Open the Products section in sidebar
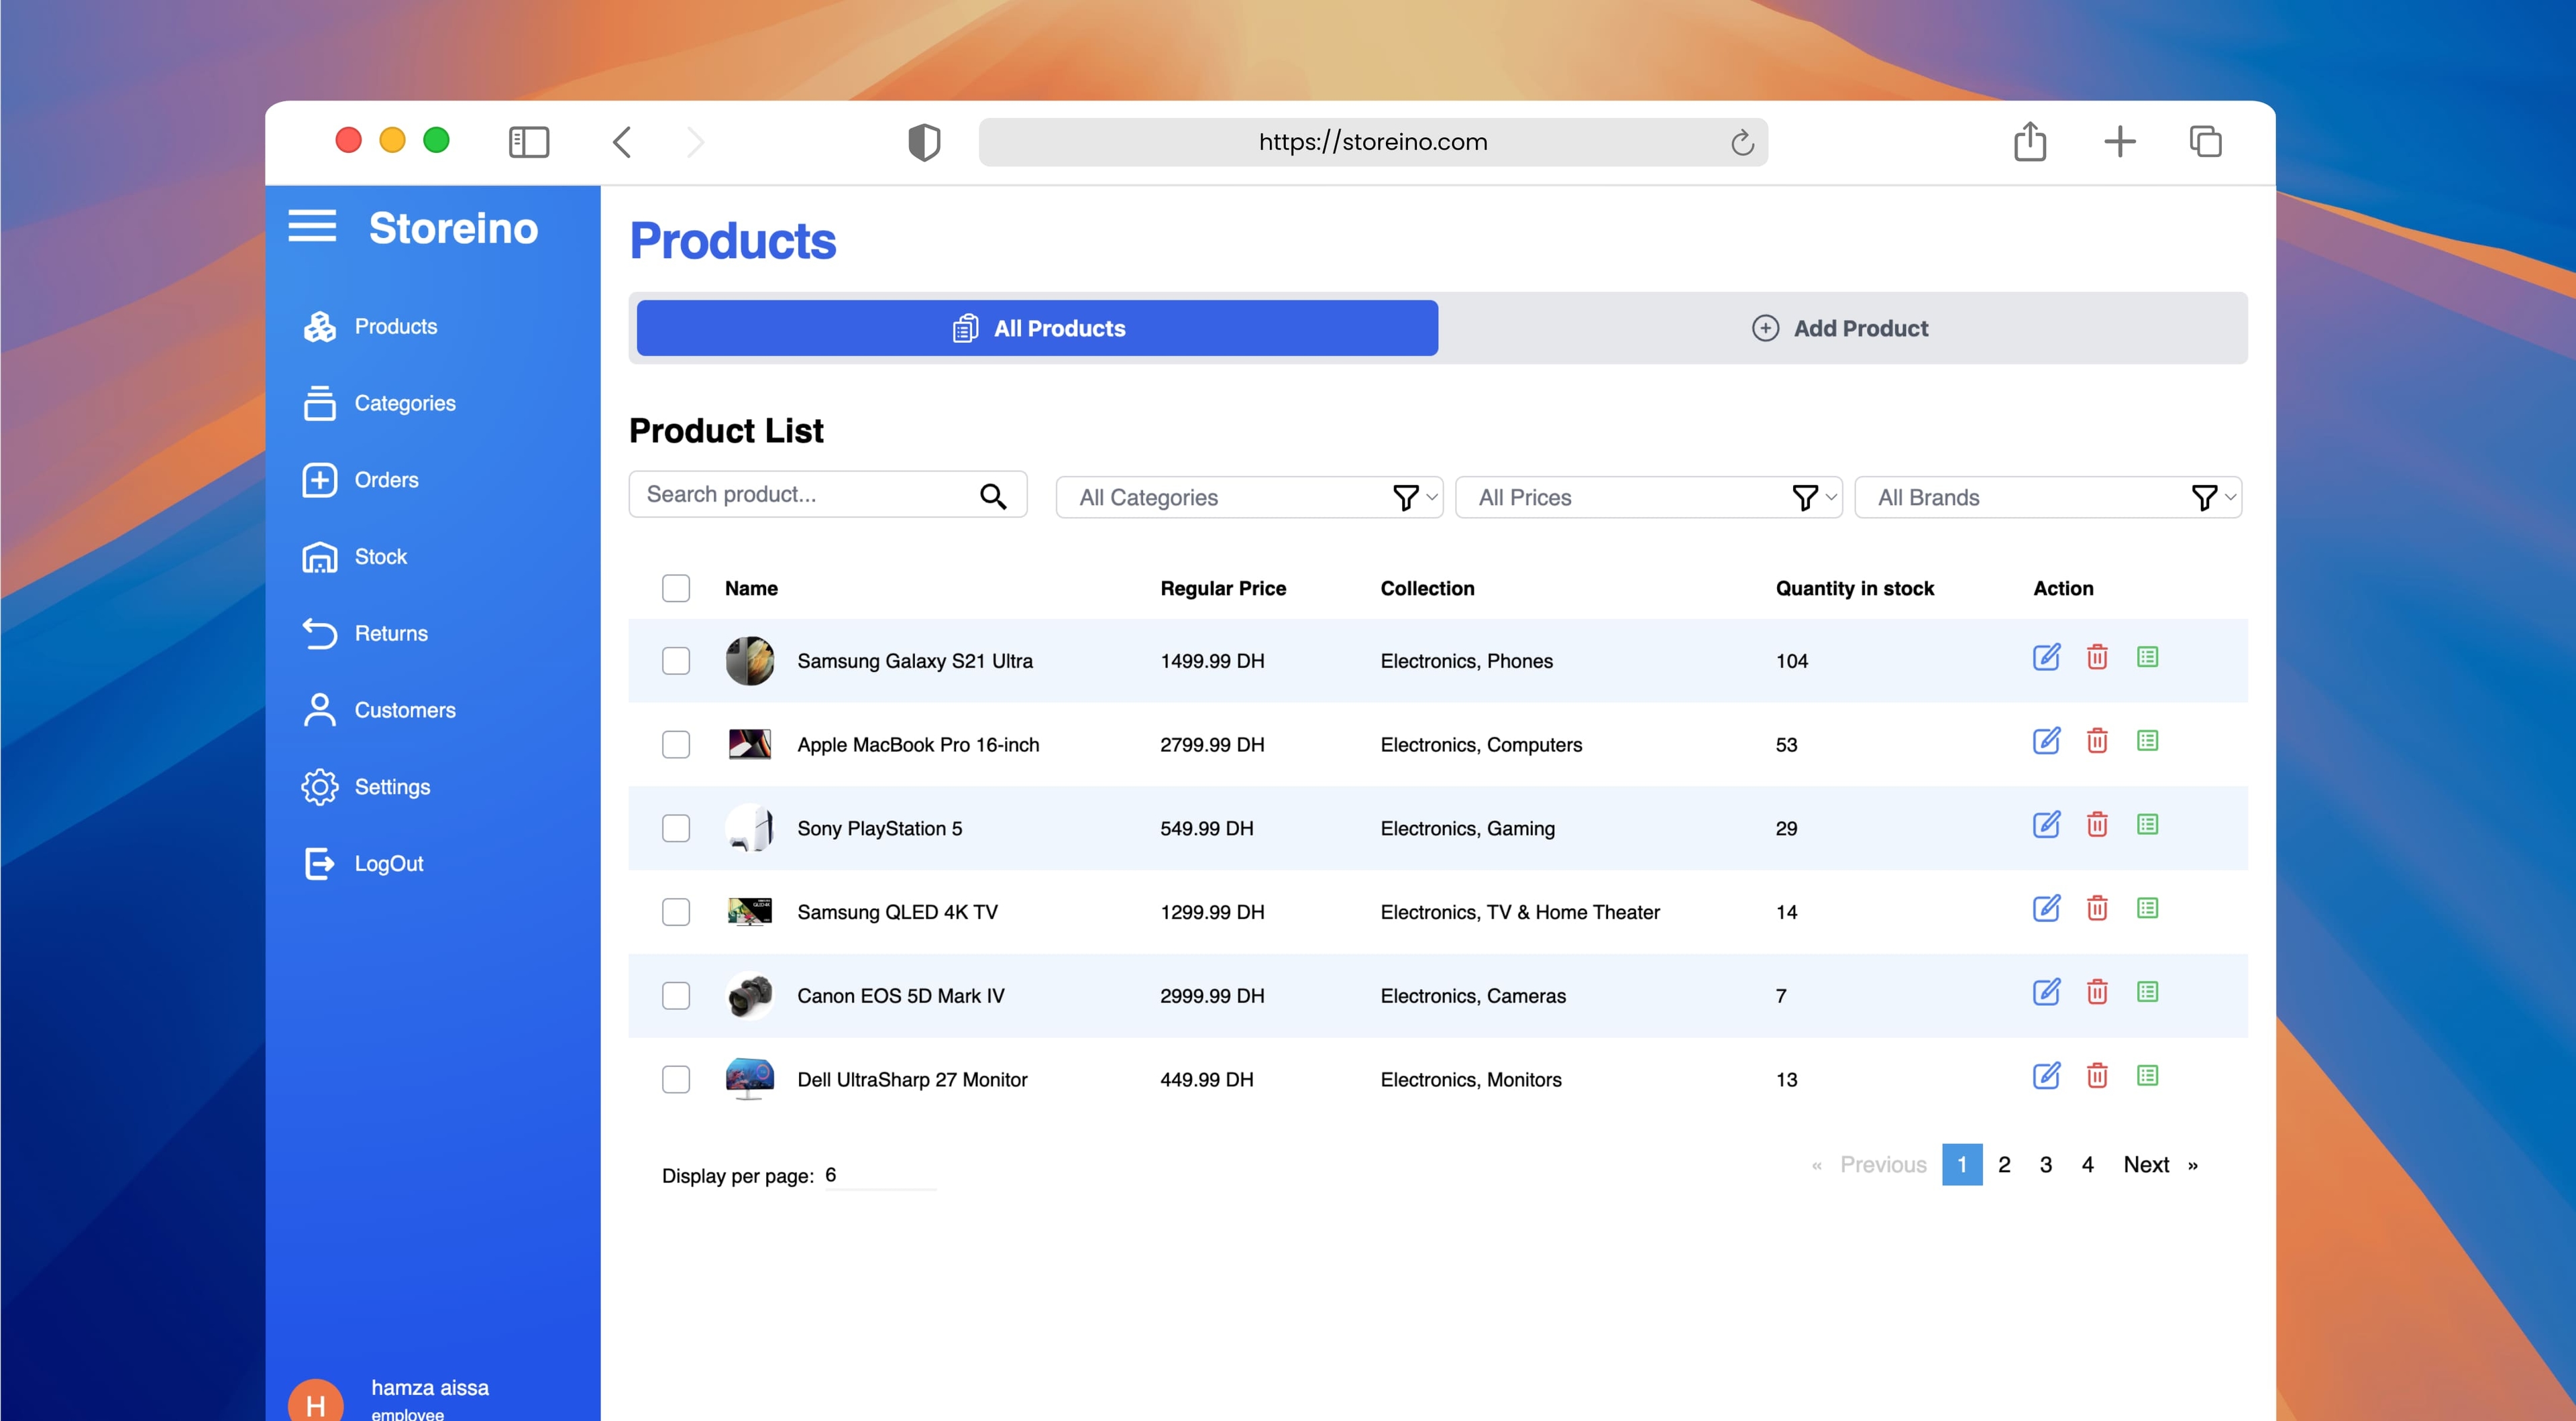 396,326
